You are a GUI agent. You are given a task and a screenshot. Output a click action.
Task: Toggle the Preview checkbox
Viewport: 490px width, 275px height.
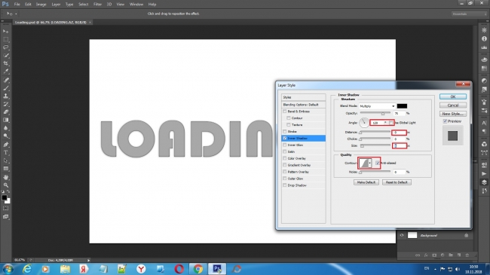click(x=445, y=121)
